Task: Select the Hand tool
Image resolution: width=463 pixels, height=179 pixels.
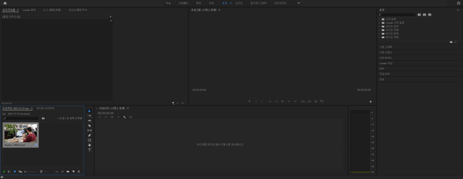Action: coord(90,145)
